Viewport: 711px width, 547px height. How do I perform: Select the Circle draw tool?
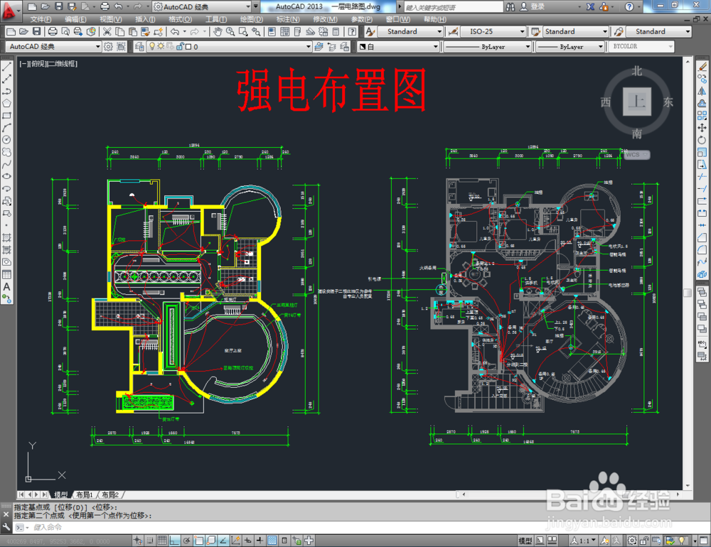coord(6,140)
